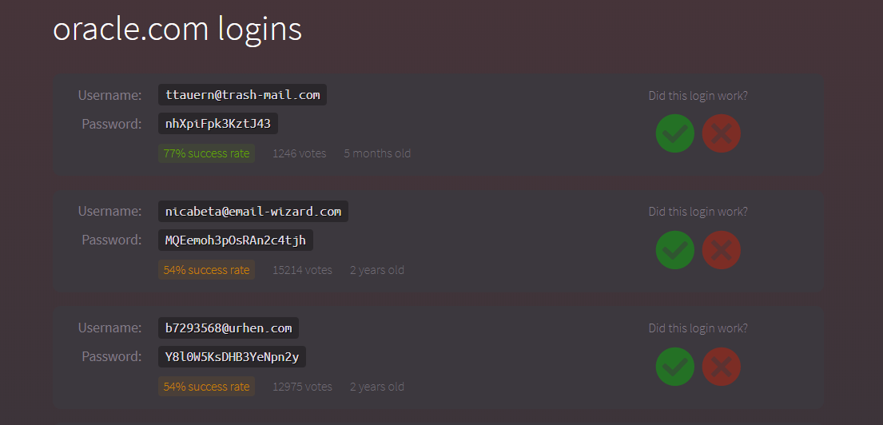
Task: Click the 1246 votes text
Action: 299,153
